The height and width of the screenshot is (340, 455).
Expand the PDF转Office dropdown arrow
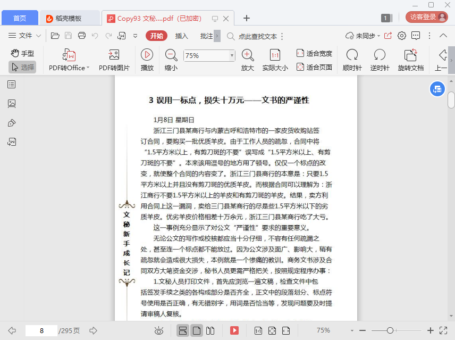[88, 68]
